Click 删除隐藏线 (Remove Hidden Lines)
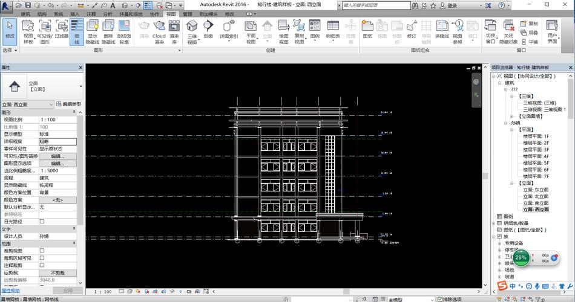575x302 pixels. (x=108, y=31)
